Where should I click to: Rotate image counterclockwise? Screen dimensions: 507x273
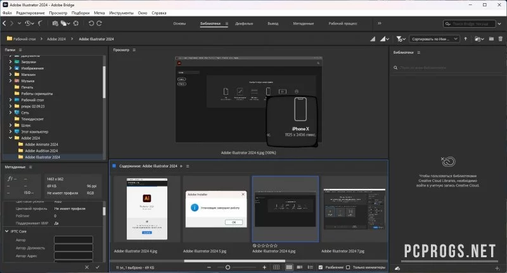point(91,23)
